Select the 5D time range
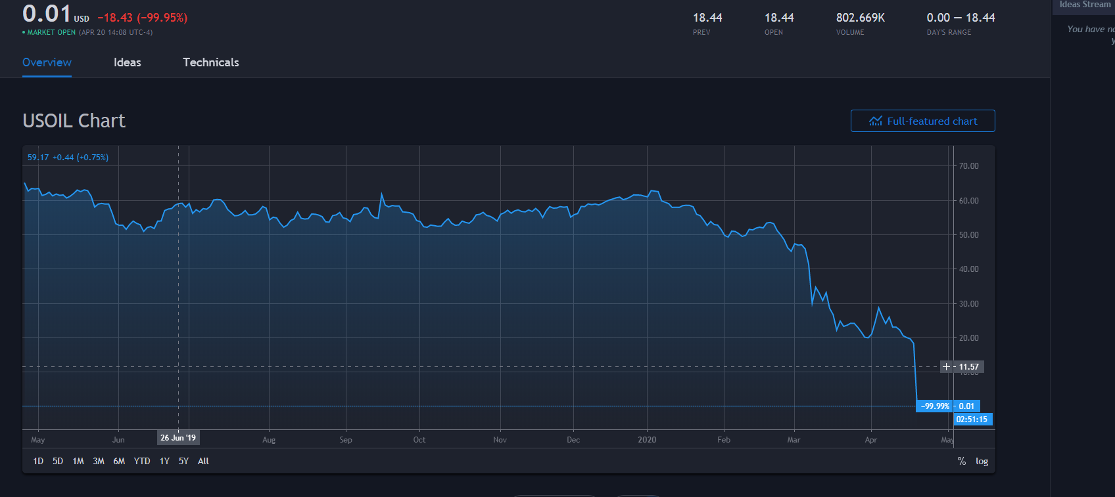 coord(58,462)
